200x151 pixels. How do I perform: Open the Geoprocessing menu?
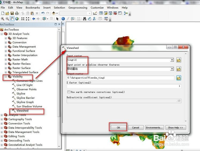coord(78,8)
